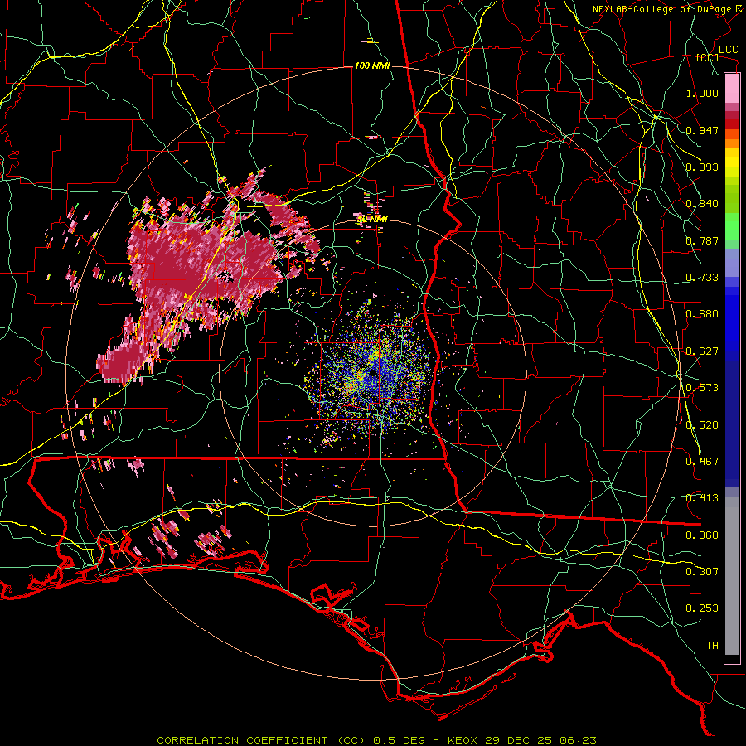Click the 0.787 legend value
746x746 pixels.
[x=702, y=240]
